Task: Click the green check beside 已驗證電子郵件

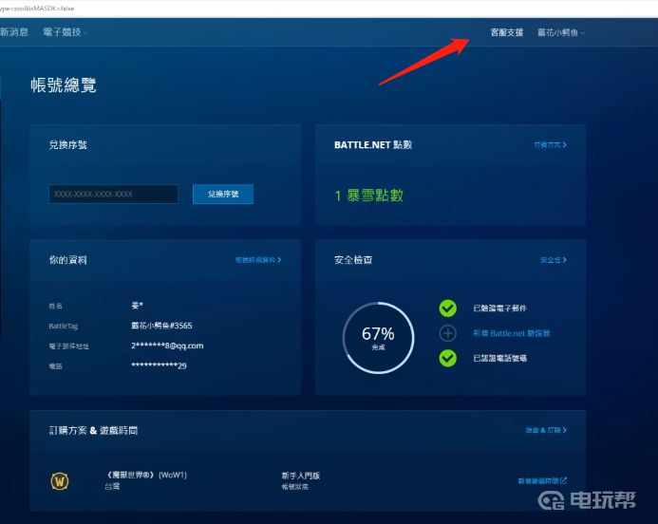Action: point(448,309)
